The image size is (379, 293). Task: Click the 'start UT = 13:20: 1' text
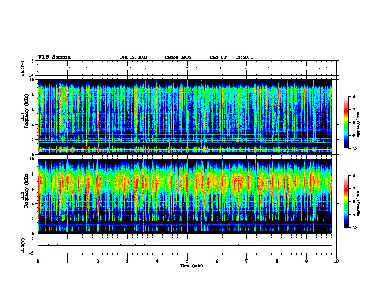click(x=231, y=57)
